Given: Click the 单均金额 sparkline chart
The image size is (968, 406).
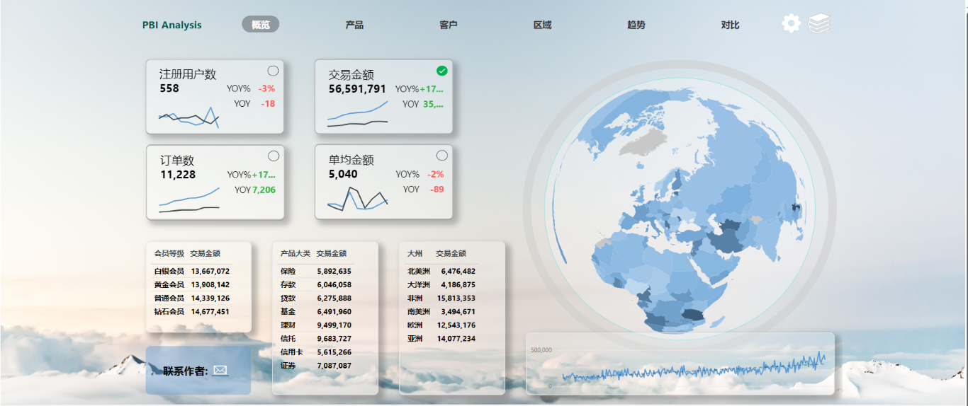Looking at the screenshot, I should (358, 199).
